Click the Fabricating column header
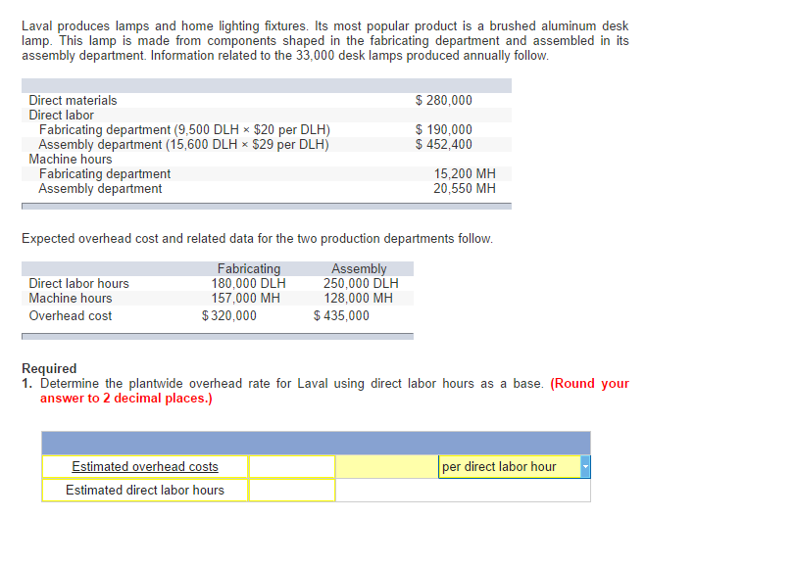The height and width of the screenshot is (566, 795). 249,269
